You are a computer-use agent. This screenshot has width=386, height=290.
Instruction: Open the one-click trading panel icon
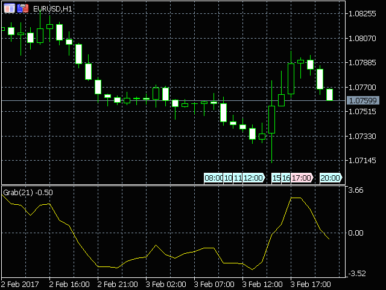click(x=10, y=8)
